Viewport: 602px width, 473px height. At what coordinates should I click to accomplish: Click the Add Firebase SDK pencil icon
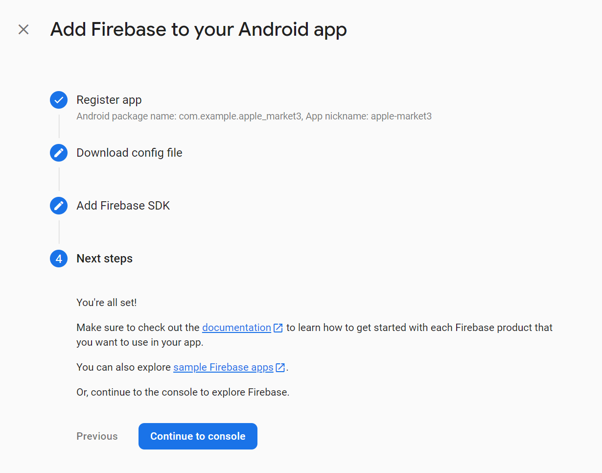pos(59,206)
